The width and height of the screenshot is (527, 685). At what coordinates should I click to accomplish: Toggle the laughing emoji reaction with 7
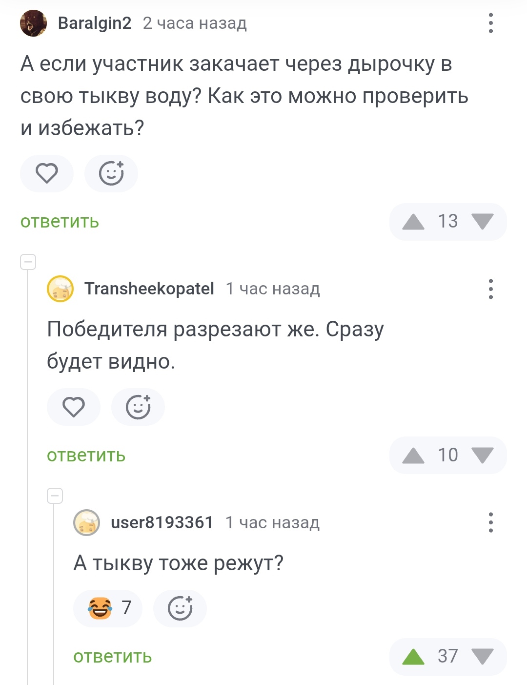[x=108, y=608]
